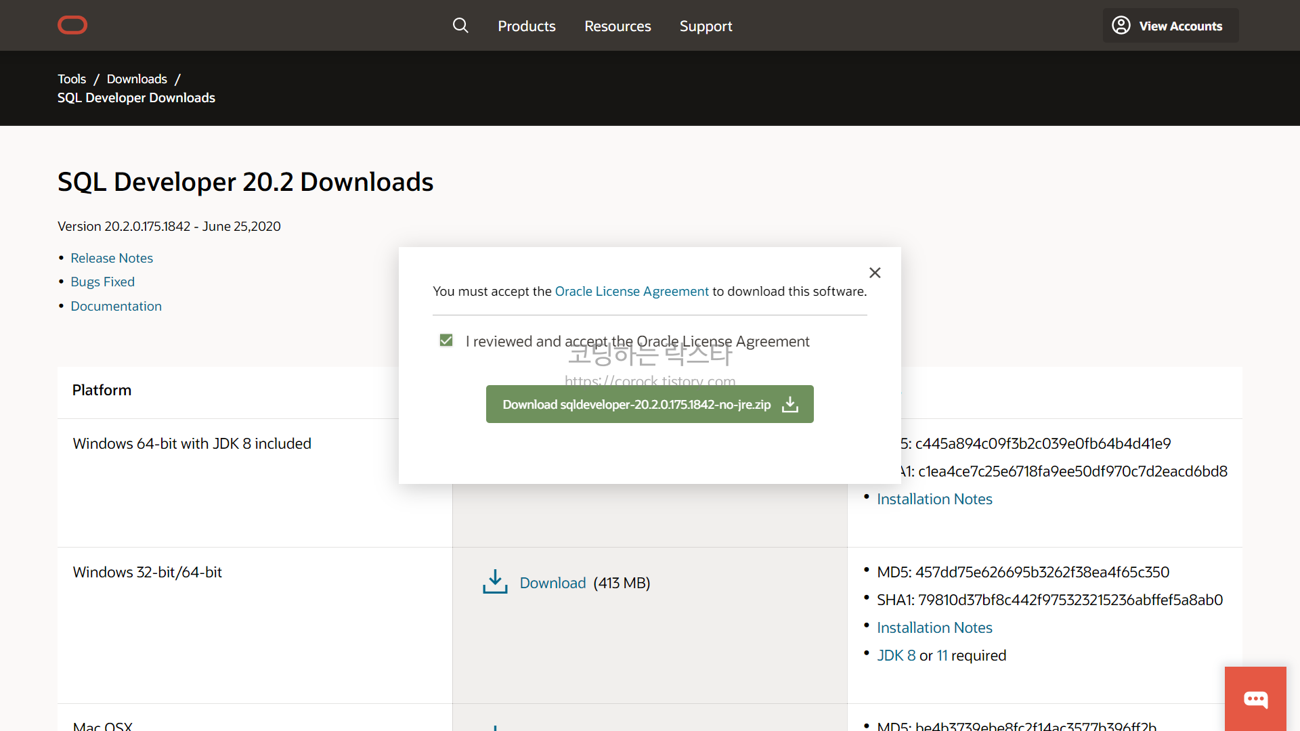Click the Oracle logo icon
This screenshot has height=731, width=1300.
(72, 26)
